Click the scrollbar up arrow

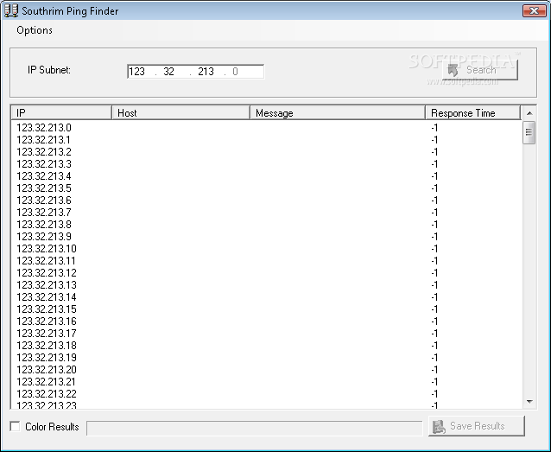pyautogui.click(x=529, y=113)
